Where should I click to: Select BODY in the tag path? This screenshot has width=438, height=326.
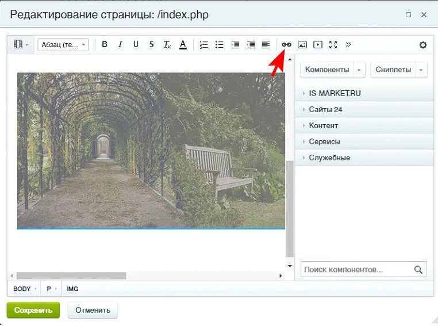[x=22, y=289]
